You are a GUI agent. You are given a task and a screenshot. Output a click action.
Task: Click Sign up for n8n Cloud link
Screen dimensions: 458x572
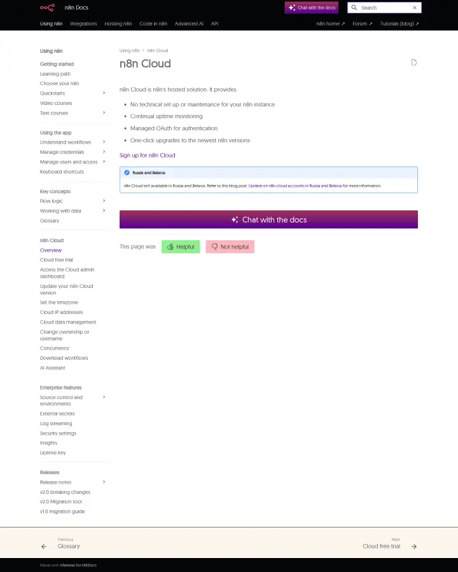click(x=147, y=156)
